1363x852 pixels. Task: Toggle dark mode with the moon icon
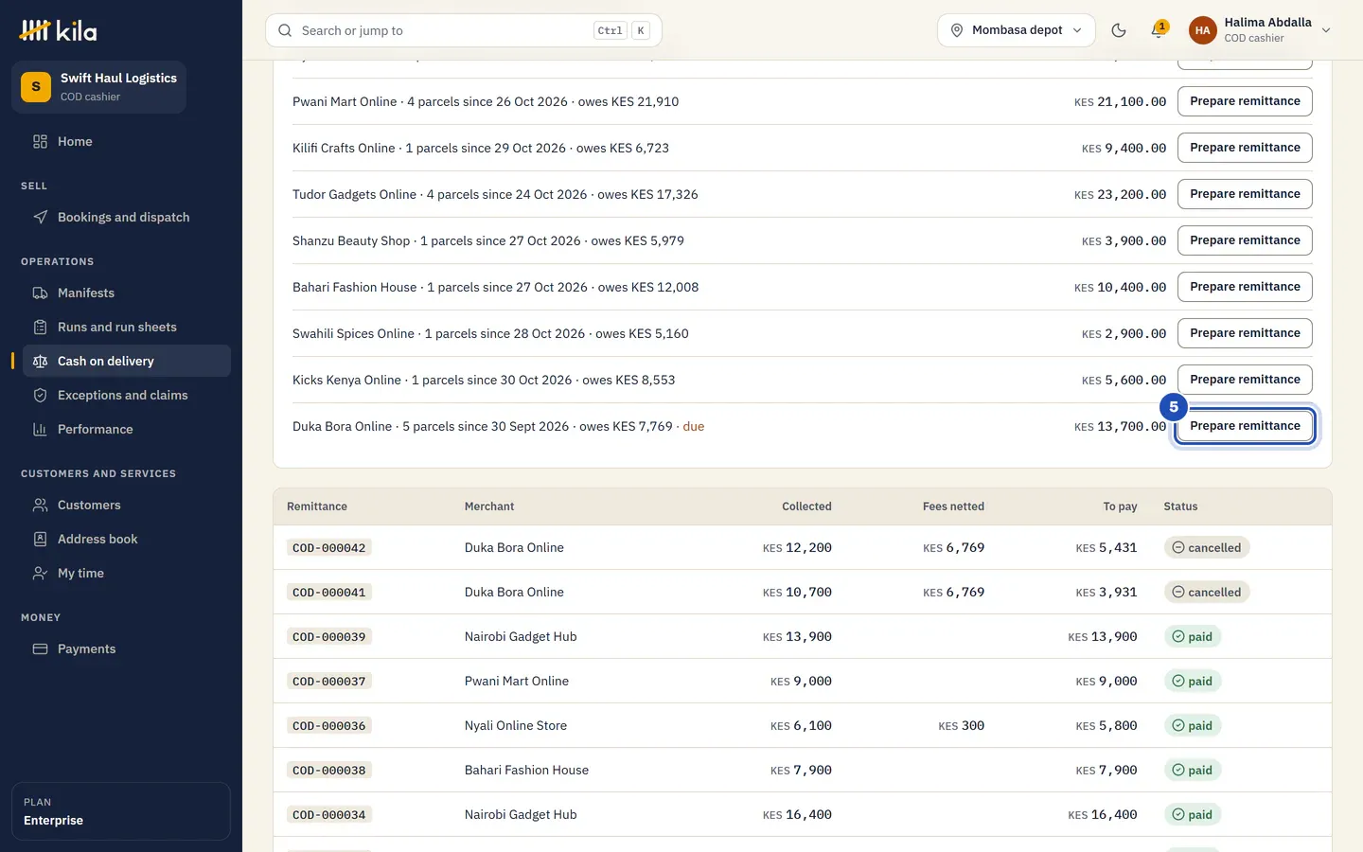[x=1119, y=30]
